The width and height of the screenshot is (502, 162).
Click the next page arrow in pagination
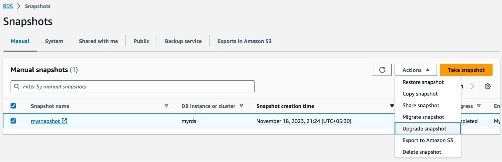coord(473,86)
